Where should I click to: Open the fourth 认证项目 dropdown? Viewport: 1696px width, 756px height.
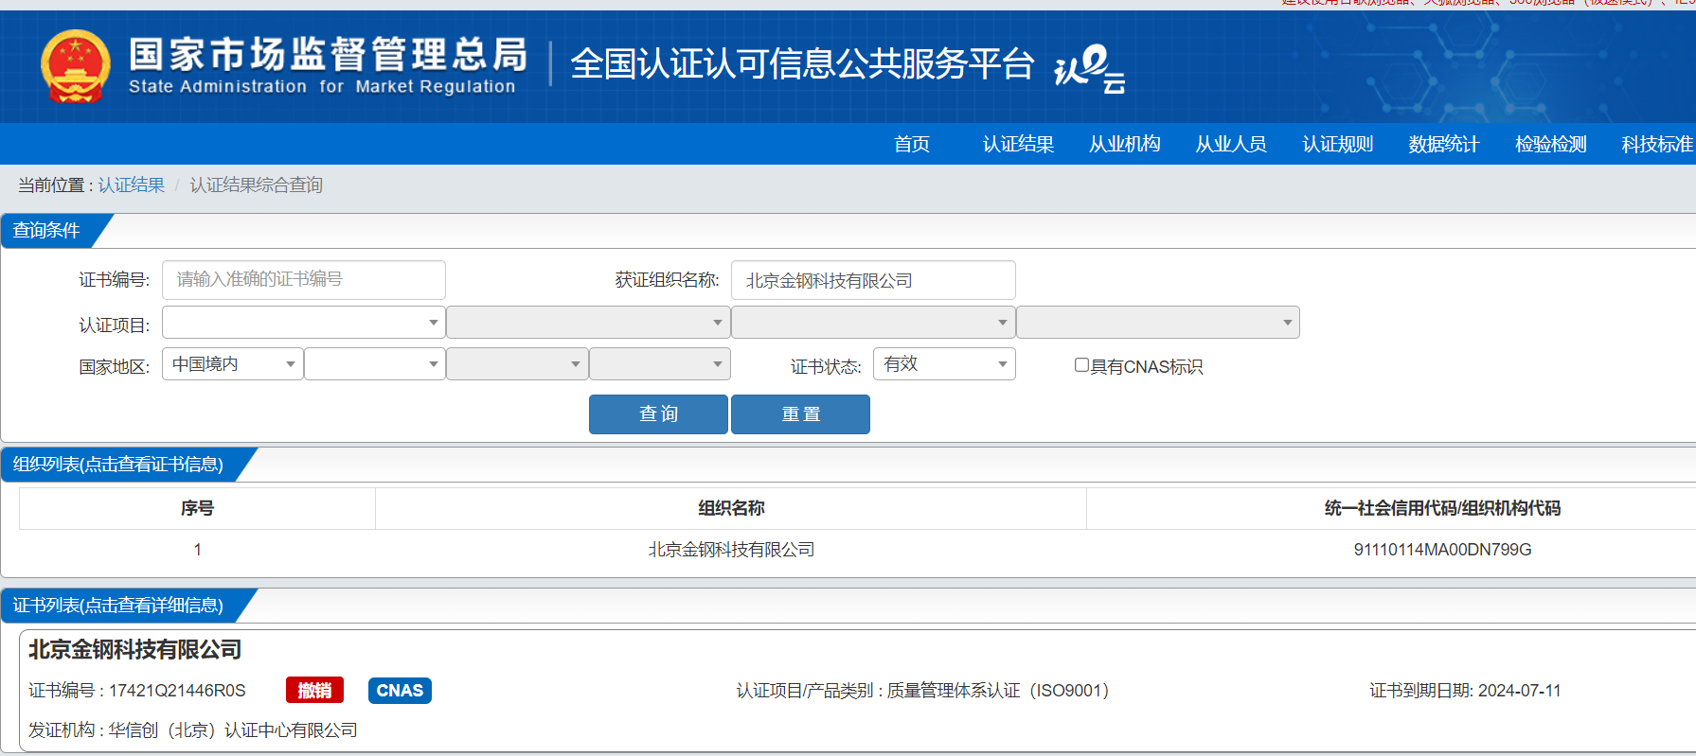(x=1158, y=323)
